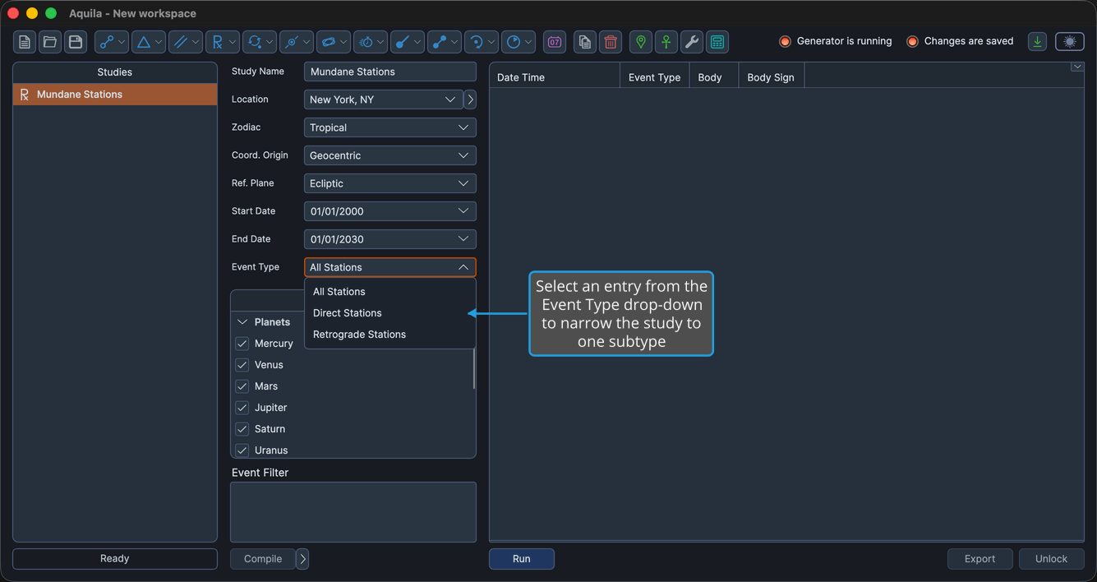Open settings with the wrench icon
1097x582 pixels.
point(692,42)
